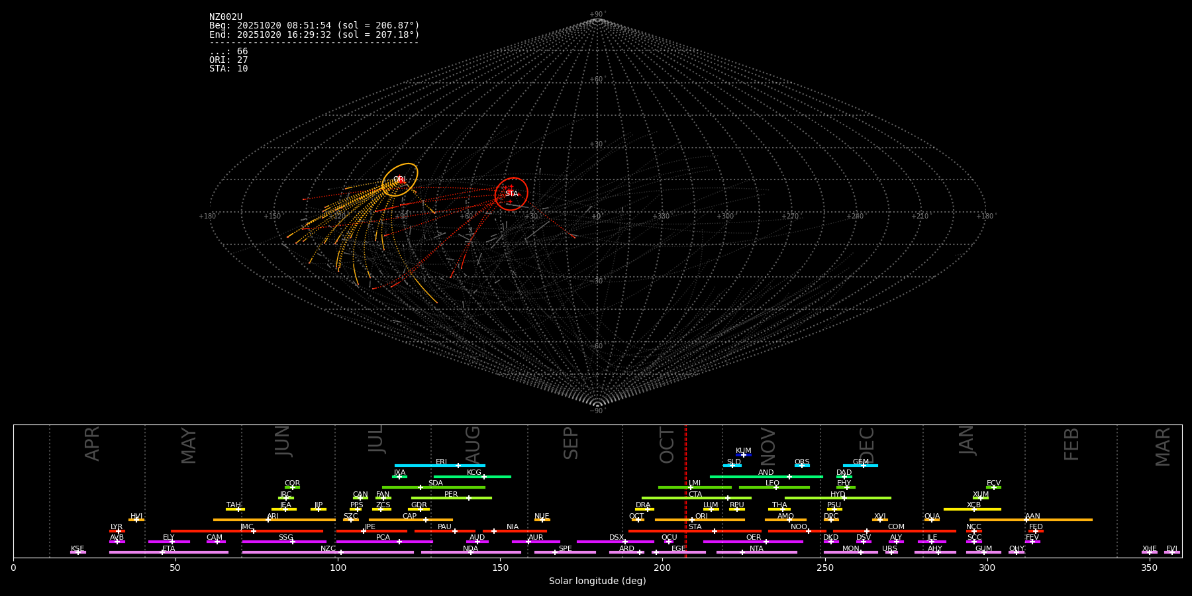Select the light green PER activity bar

450,498
